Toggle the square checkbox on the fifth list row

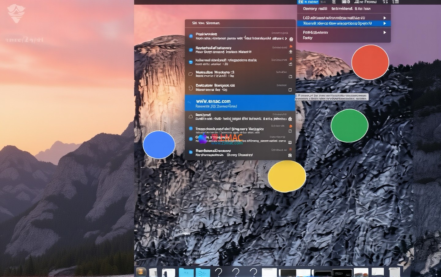290,90
